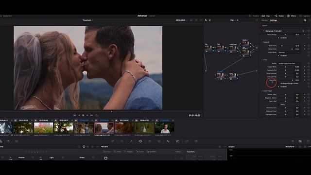311x175 pixels.
Task: Open the Color Mode Normal dropdown
Action: click(289, 52)
